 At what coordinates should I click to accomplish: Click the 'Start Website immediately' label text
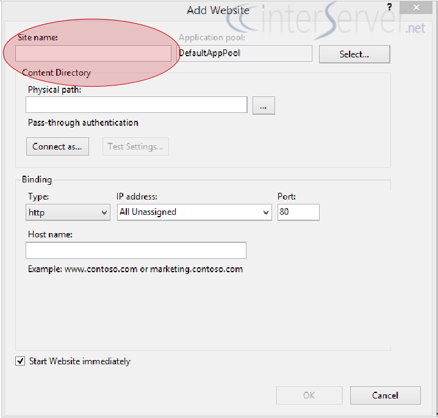click(x=80, y=361)
